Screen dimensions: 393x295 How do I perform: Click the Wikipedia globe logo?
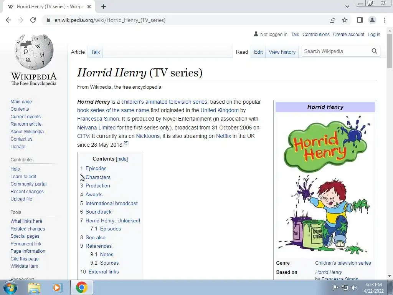click(34, 52)
